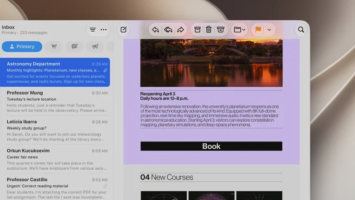Click the 9:30 AM timestamp
The width and height of the screenshot is (355, 200).
(100, 93)
